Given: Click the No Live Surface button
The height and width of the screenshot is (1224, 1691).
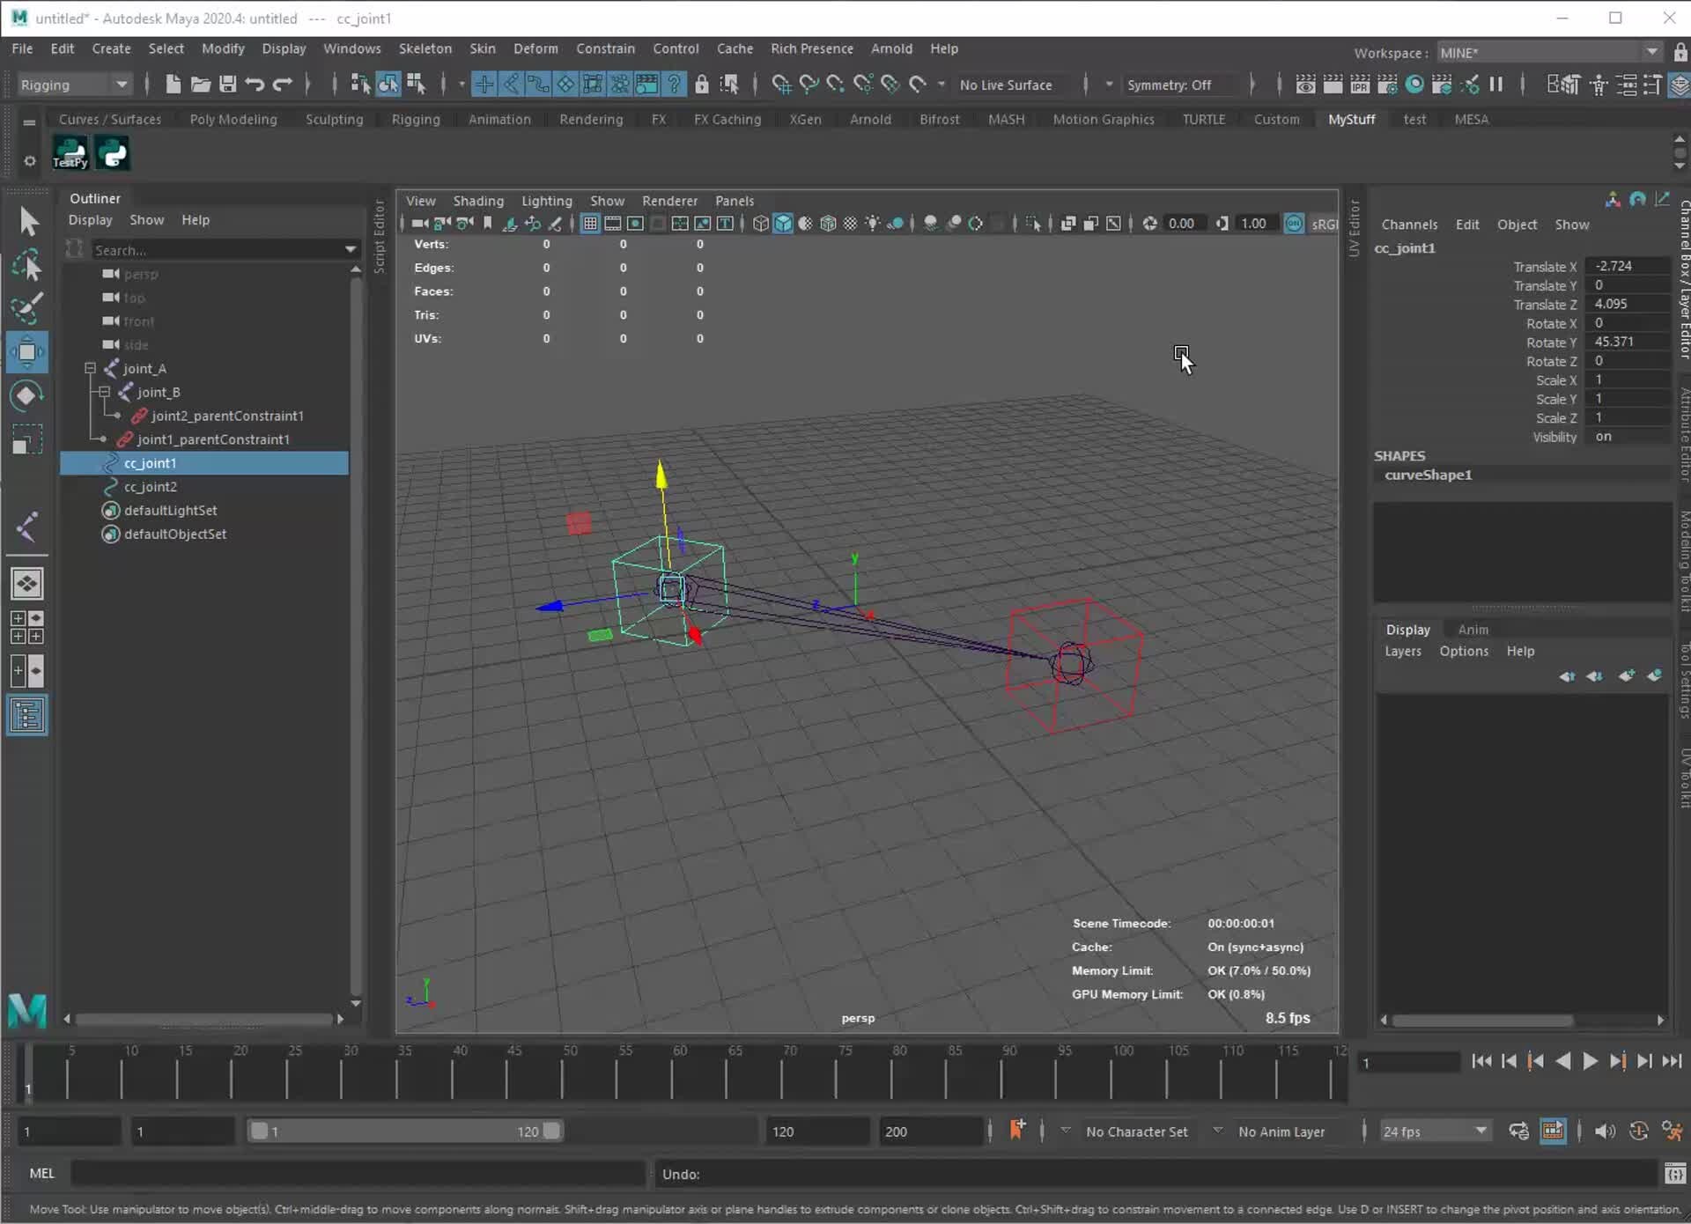Looking at the screenshot, I should [x=1008, y=84].
